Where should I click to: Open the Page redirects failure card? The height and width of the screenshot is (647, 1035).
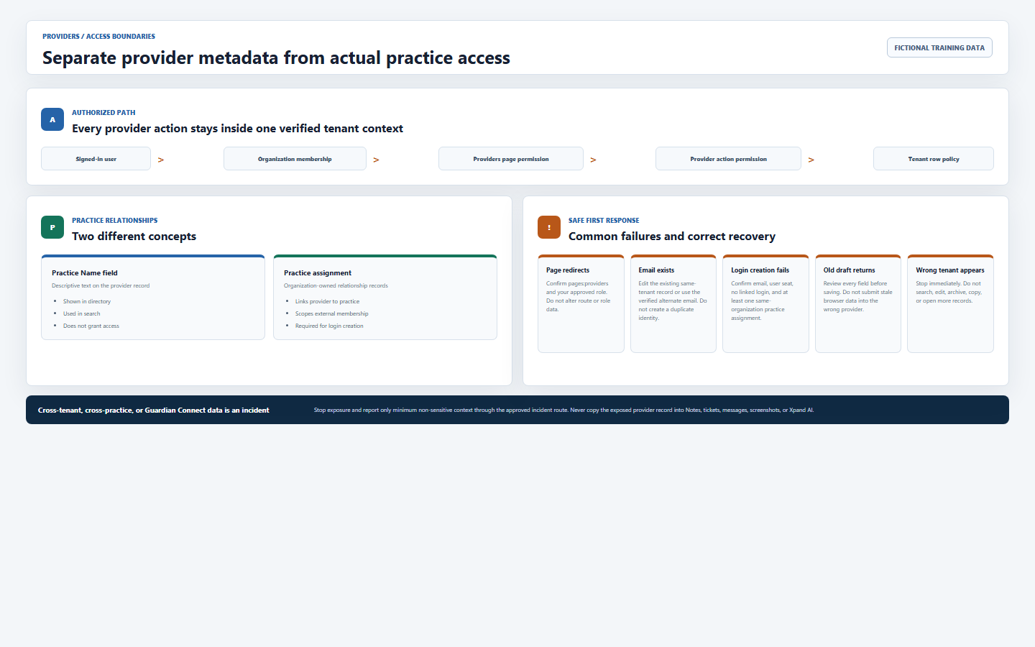coord(581,303)
